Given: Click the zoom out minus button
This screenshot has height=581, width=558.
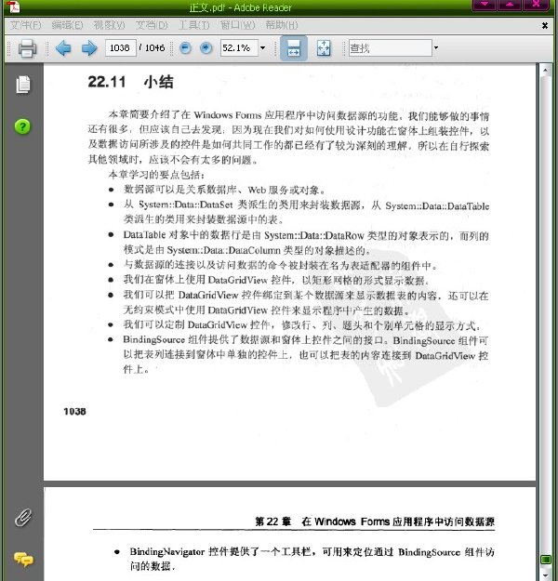Looking at the screenshot, I should (185, 47).
